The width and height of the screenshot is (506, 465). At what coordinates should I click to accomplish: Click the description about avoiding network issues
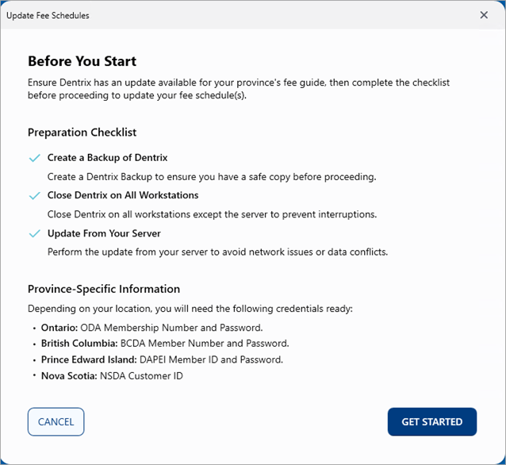pyautogui.click(x=217, y=252)
